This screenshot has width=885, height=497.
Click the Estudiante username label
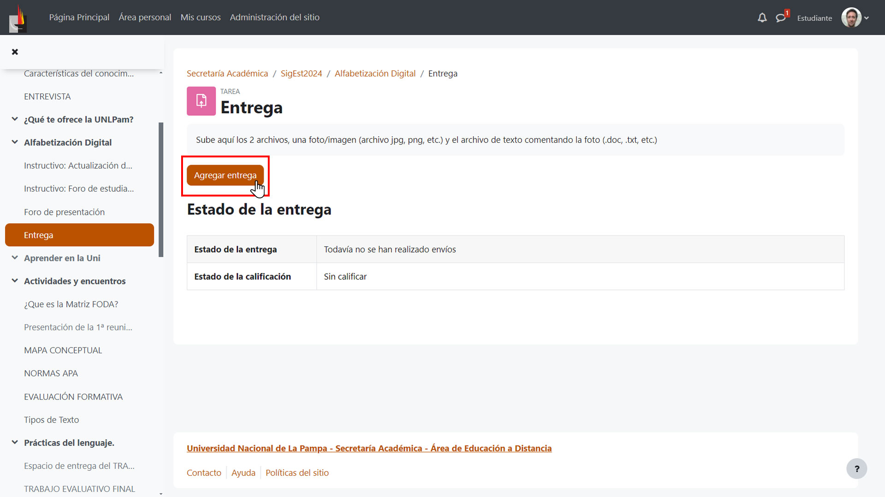pyautogui.click(x=814, y=18)
